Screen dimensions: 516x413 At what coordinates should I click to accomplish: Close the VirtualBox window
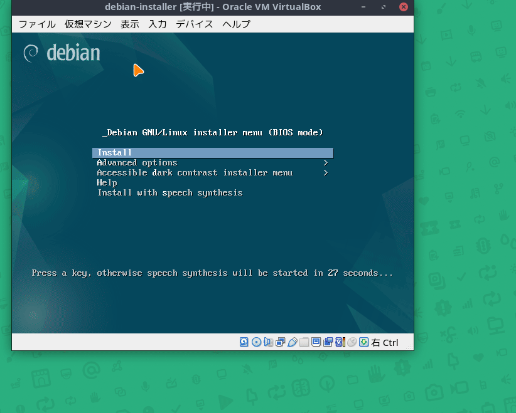click(404, 7)
